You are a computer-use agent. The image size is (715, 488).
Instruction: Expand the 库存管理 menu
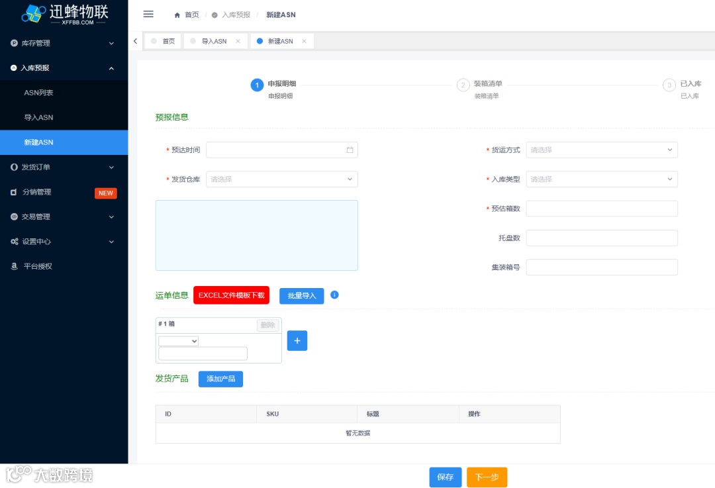(111, 43)
